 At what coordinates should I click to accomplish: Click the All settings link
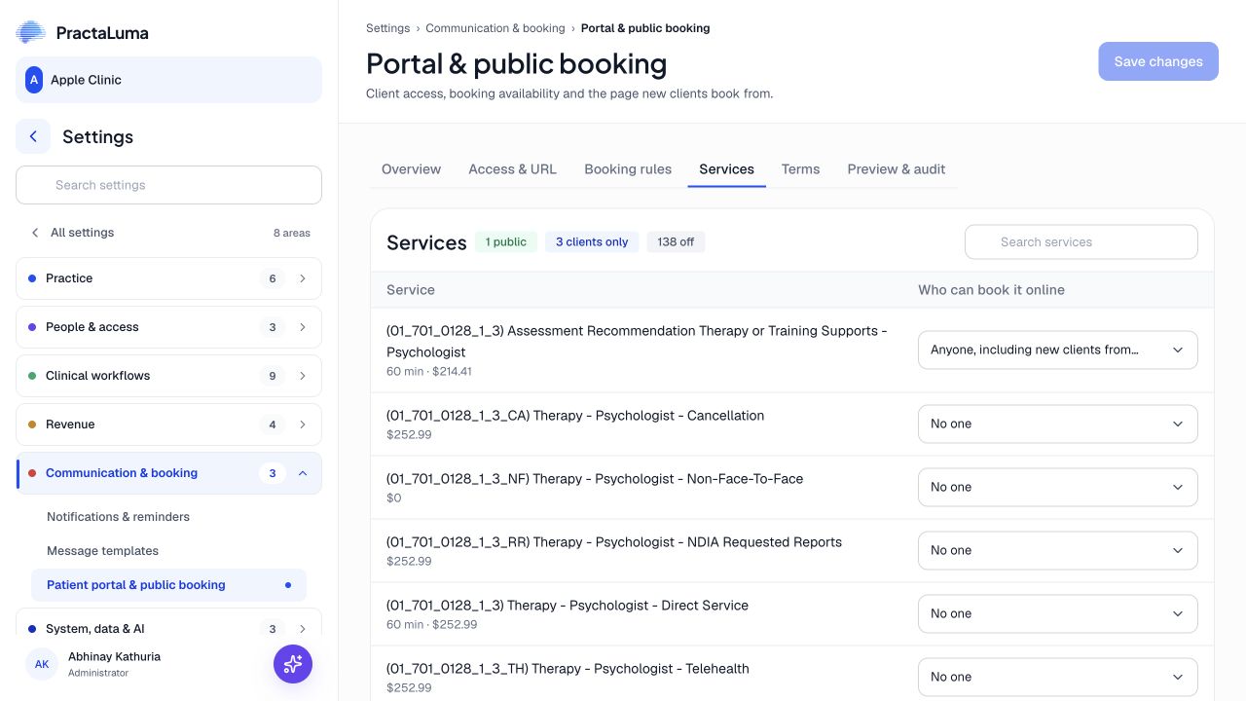[82, 233]
